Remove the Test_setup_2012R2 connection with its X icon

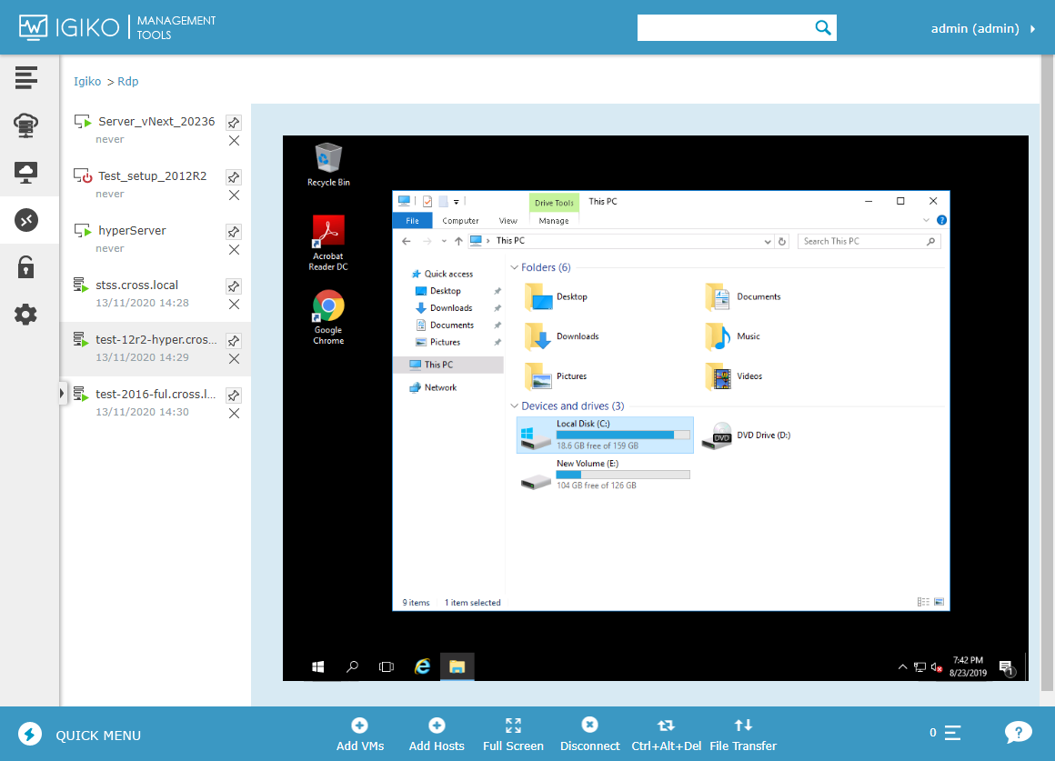click(x=234, y=195)
